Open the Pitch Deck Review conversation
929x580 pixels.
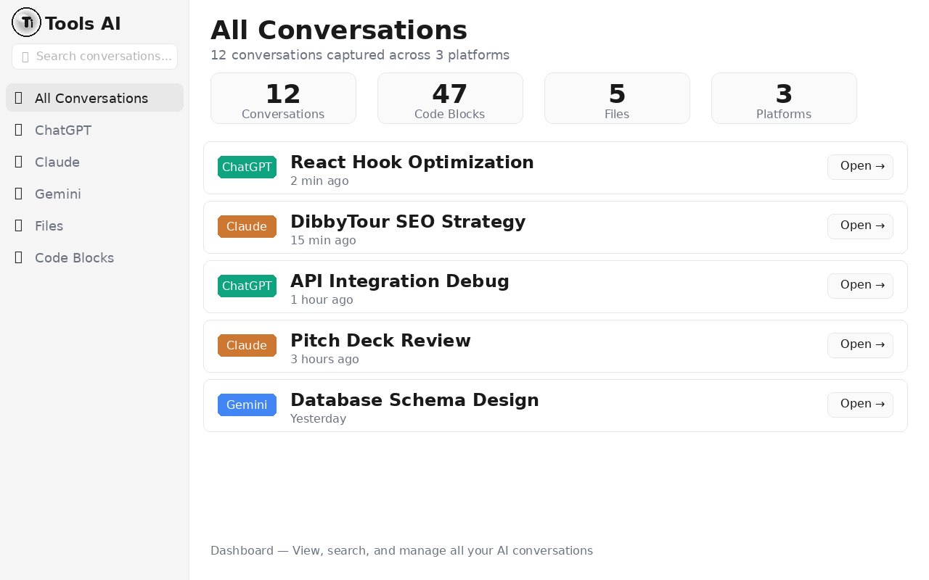point(860,345)
